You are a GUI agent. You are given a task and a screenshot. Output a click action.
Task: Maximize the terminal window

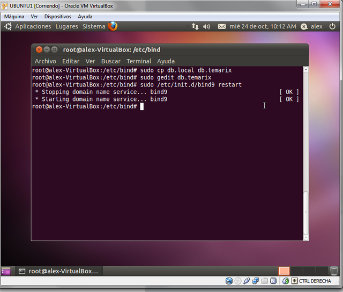(x=55, y=49)
